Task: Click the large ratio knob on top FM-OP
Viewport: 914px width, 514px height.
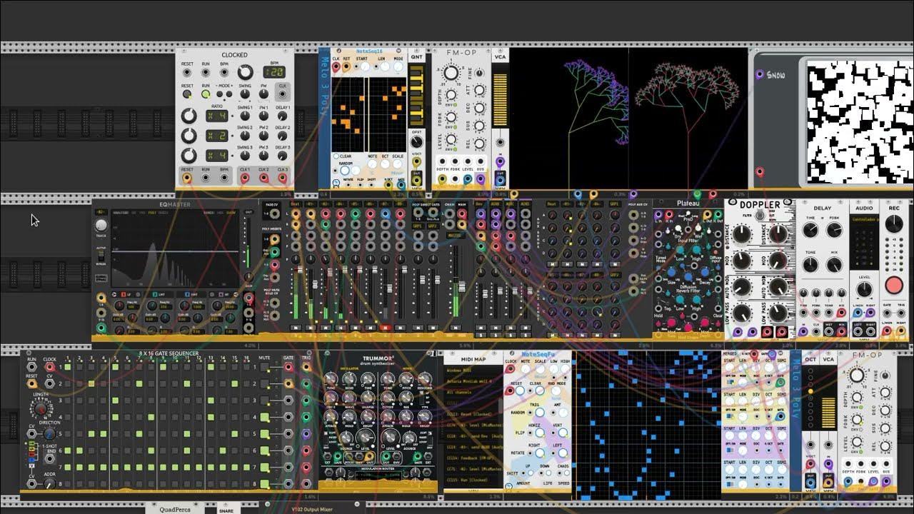Action: click(451, 73)
